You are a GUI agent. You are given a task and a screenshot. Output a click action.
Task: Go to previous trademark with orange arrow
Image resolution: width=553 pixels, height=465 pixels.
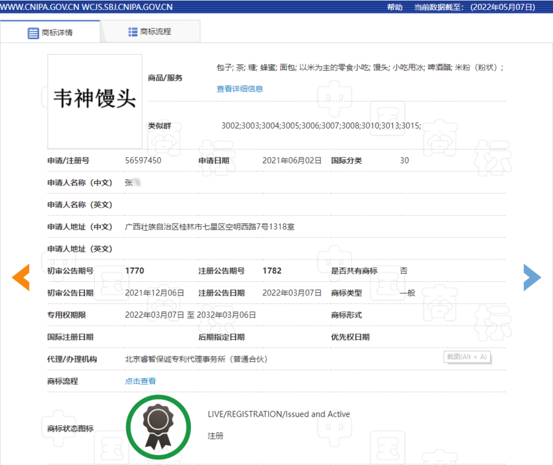pyautogui.click(x=21, y=277)
